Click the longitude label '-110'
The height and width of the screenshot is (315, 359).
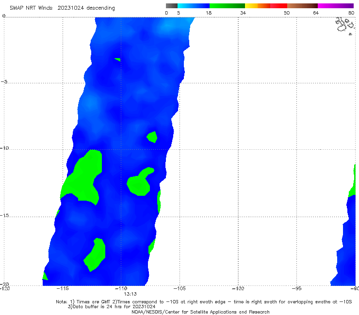(121, 288)
